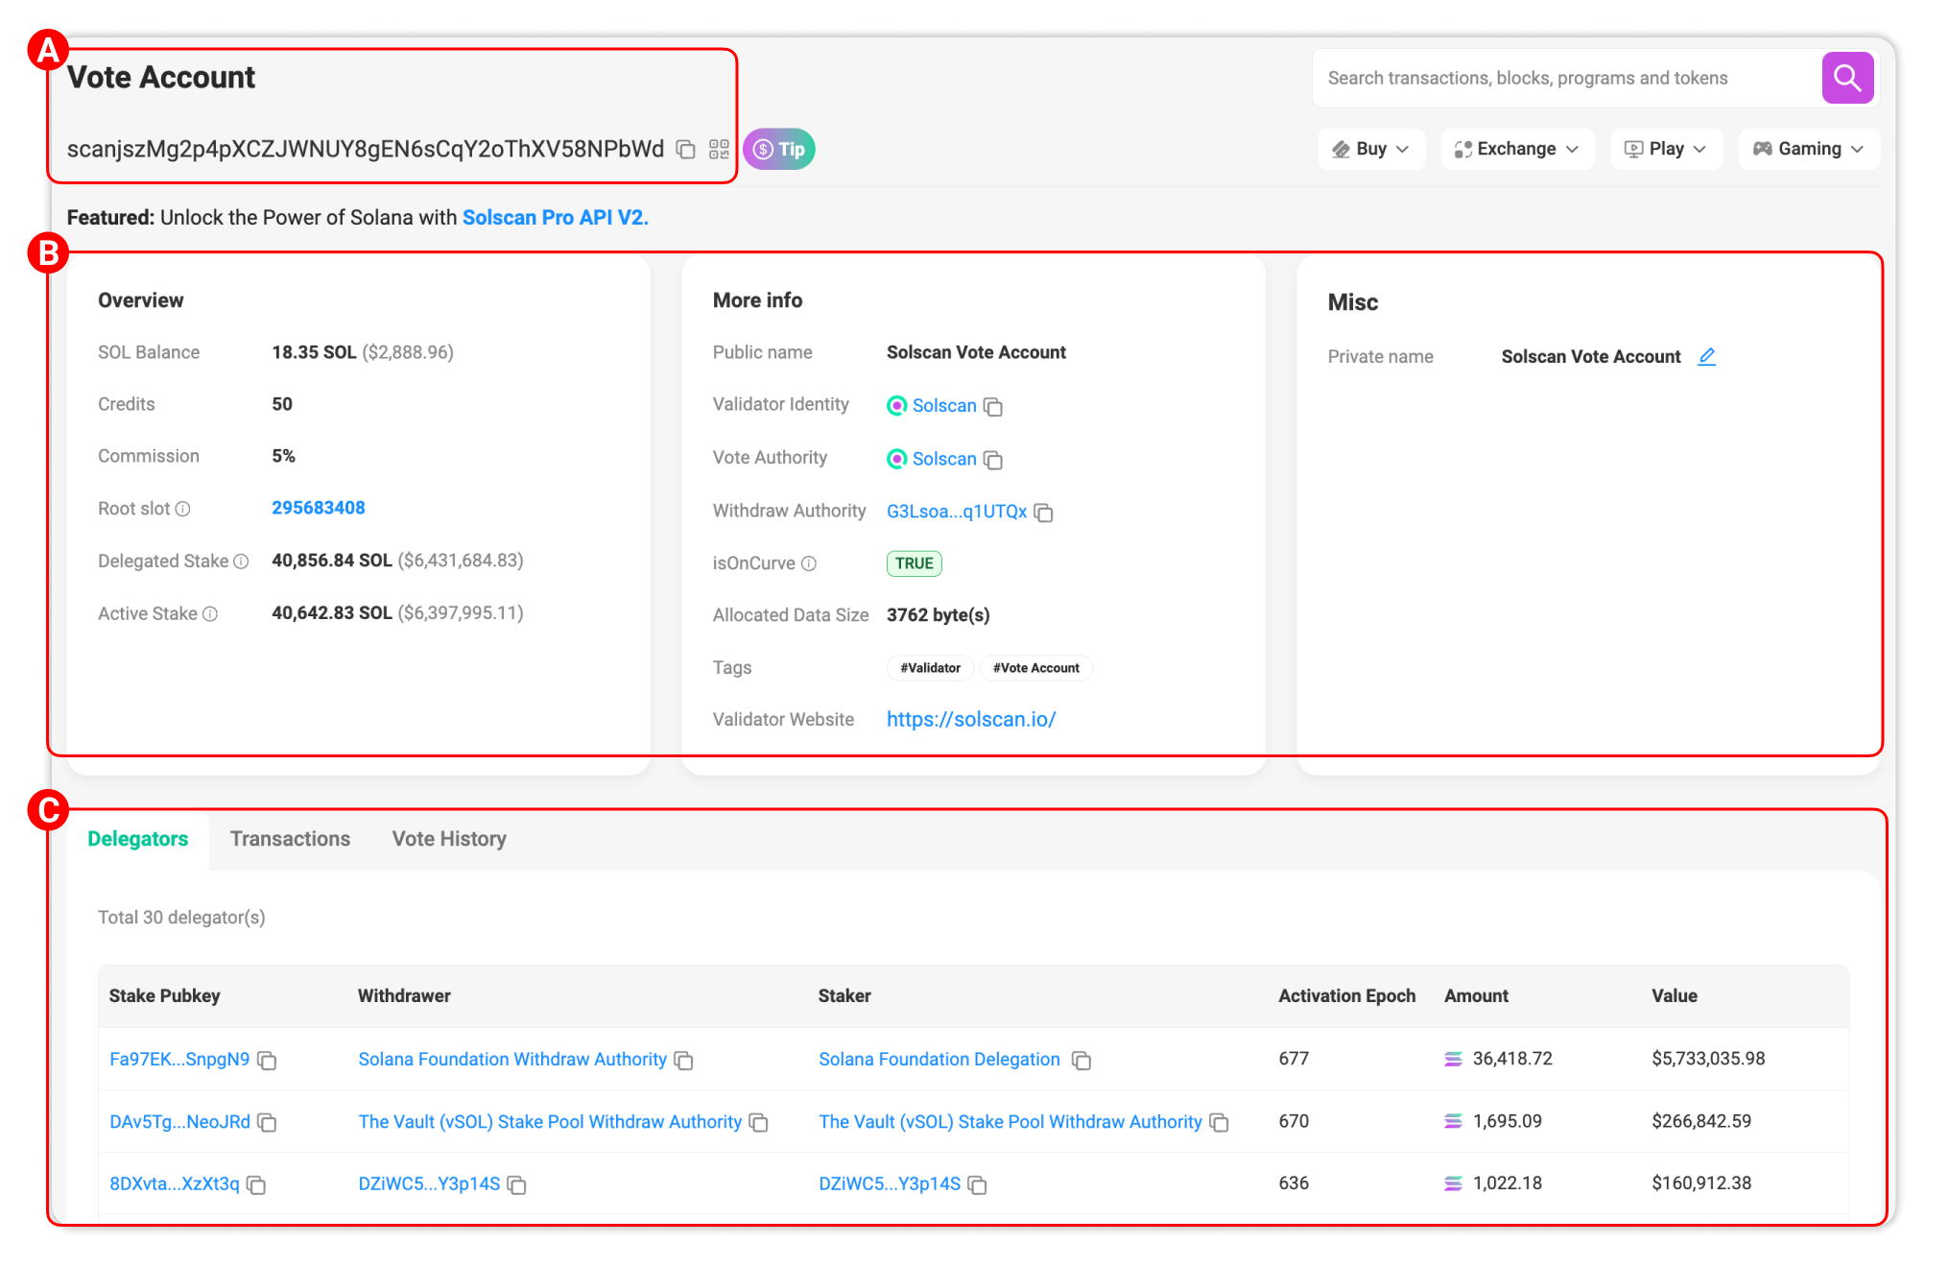Image resolution: width=1949 pixels, height=1267 pixels.
Task: Click the #Validator tag
Action: point(930,668)
